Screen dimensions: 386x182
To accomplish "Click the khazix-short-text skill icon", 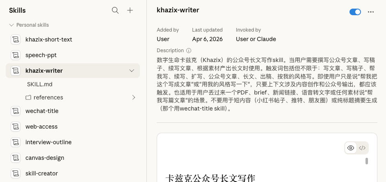I will click(x=16, y=39).
